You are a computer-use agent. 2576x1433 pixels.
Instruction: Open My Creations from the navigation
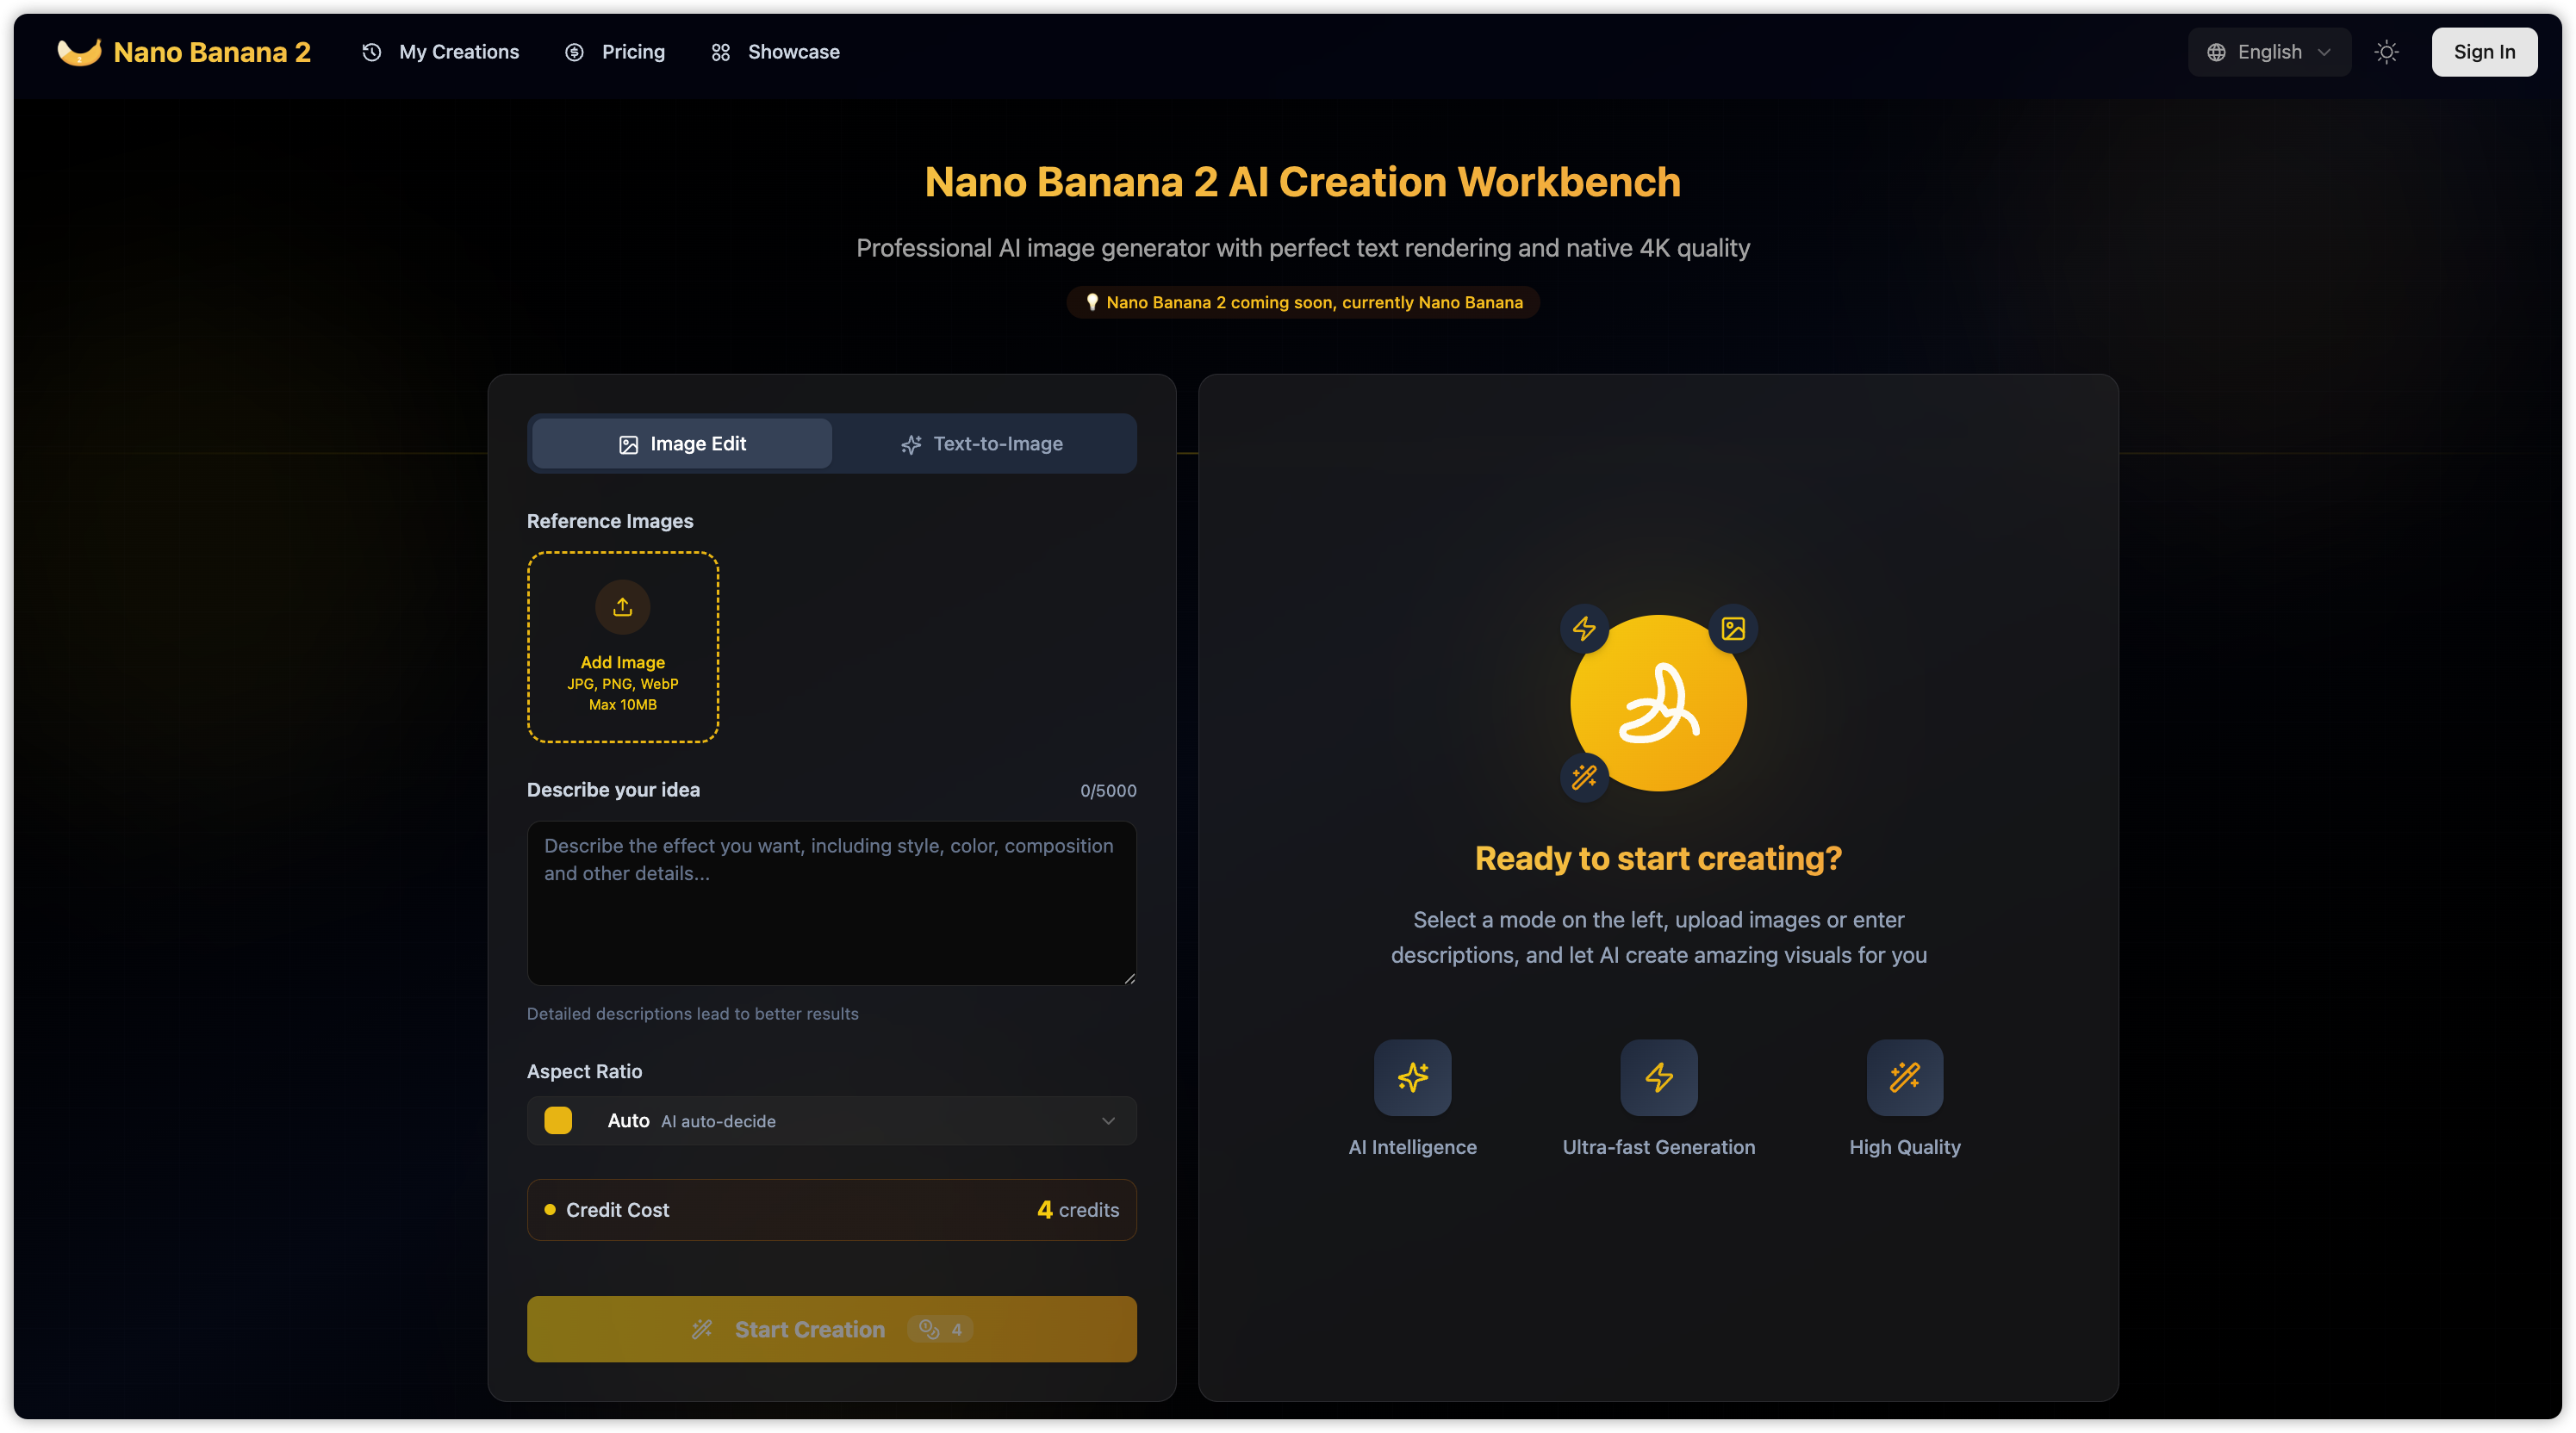click(441, 52)
